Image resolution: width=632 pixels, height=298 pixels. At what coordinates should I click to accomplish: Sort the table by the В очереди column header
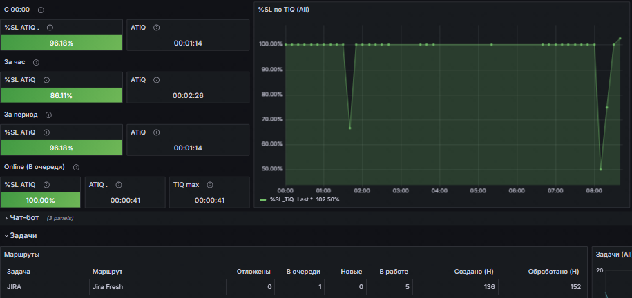(303, 272)
